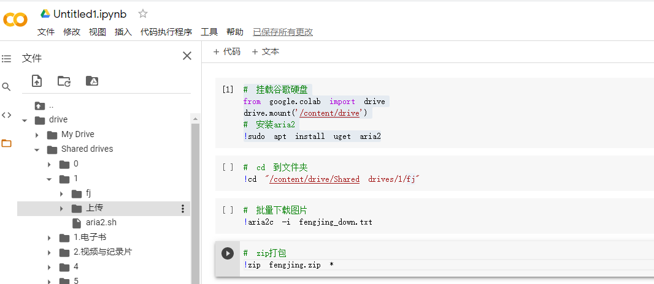This screenshot has height=284, width=654.
Task: Close the Files panel
Action: [x=187, y=56]
